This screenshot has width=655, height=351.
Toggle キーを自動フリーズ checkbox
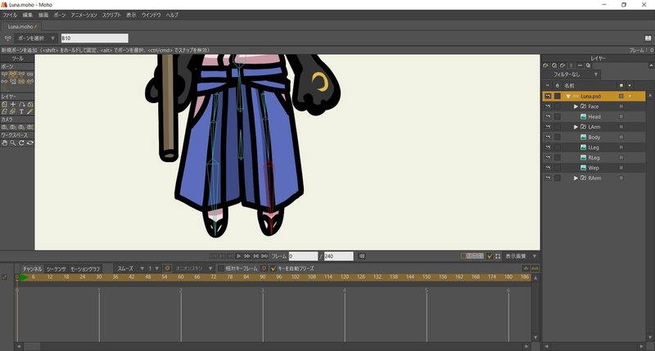273,268
